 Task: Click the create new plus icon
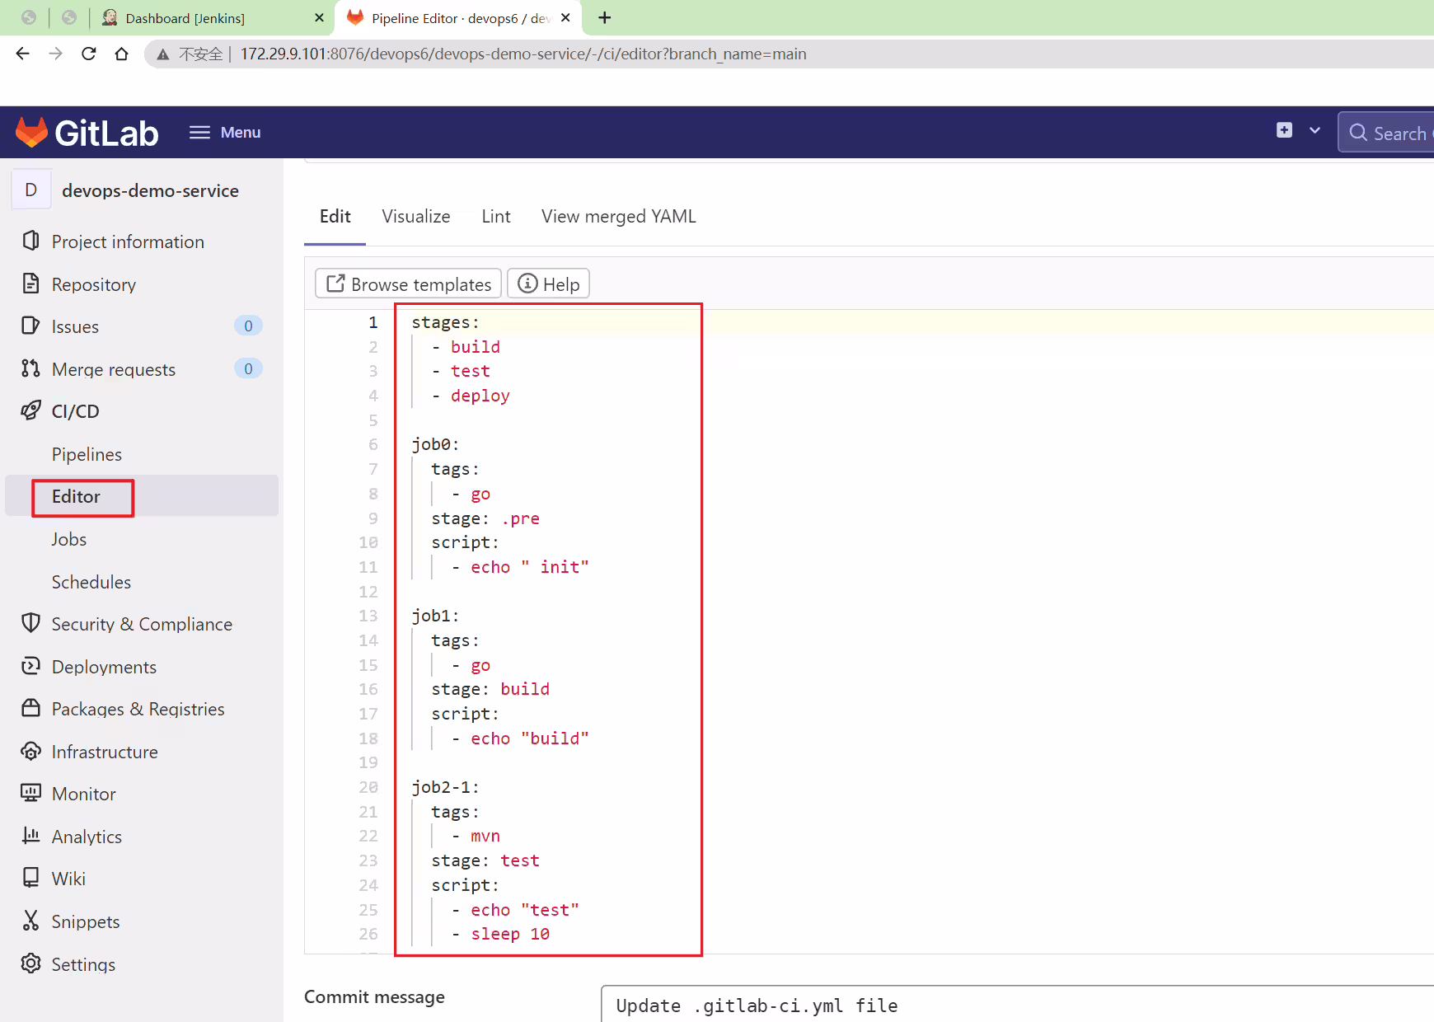click(1284, 130)
